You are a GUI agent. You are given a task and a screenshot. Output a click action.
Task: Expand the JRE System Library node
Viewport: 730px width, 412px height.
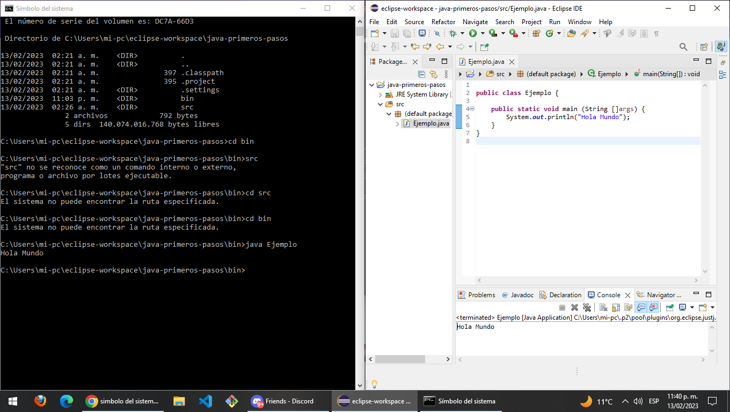tap(380, 94)
